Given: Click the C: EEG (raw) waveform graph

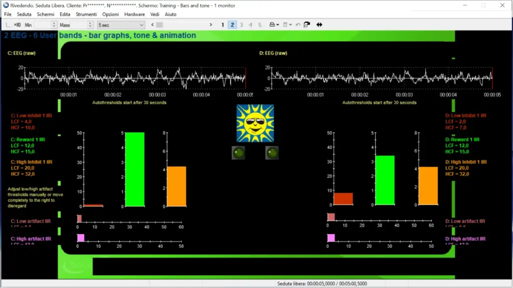Looking at the screenshot, I should coord(135,78).
